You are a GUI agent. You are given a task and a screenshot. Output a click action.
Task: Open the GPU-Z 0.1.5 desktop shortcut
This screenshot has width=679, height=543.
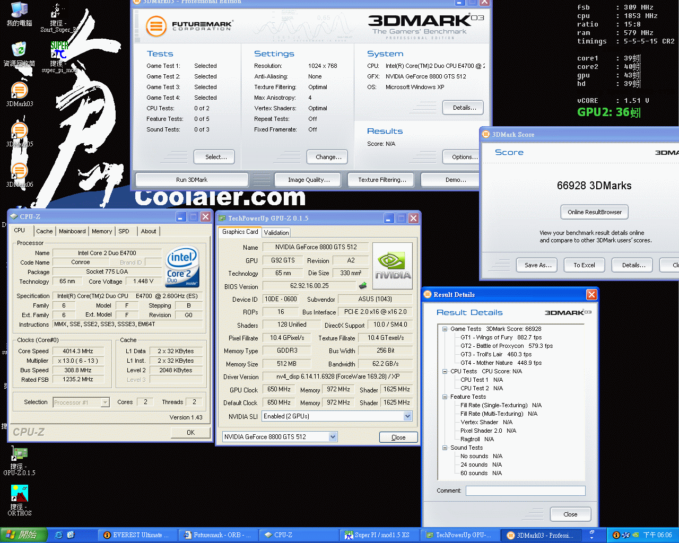click(x=19, y=461)
